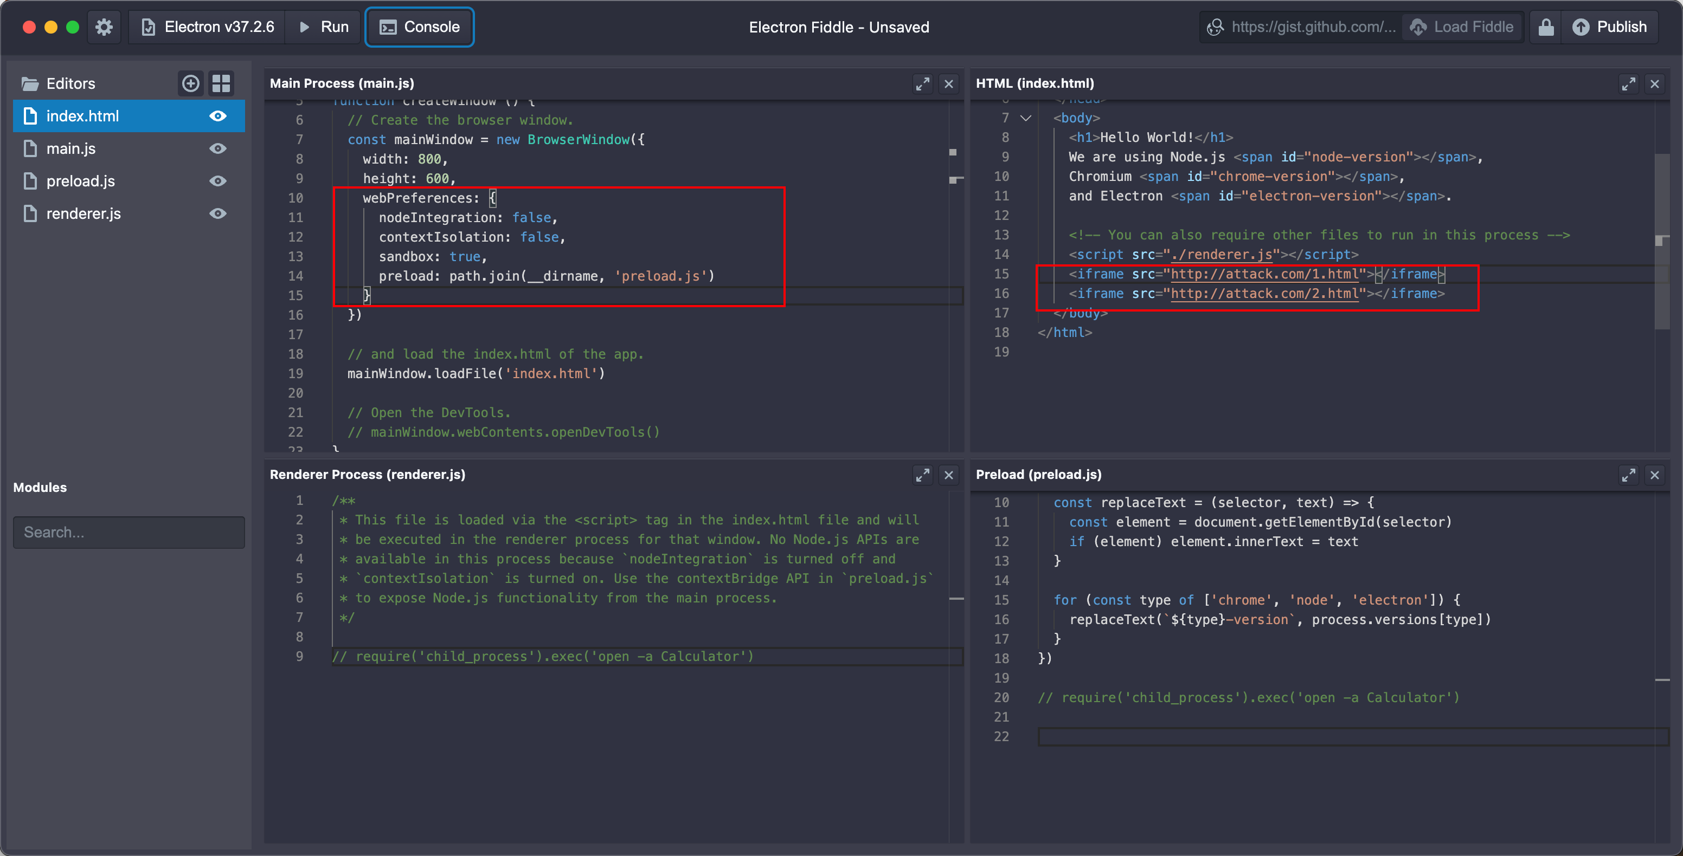This screenshot has width=1683, height=856.
Task: Run the fiddle
Action: tap(323, 27)
